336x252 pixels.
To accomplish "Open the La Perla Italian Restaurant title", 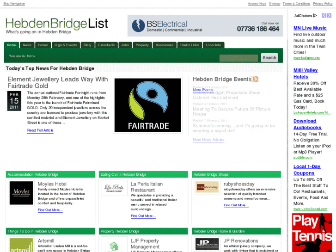I will tap(147, 187).
